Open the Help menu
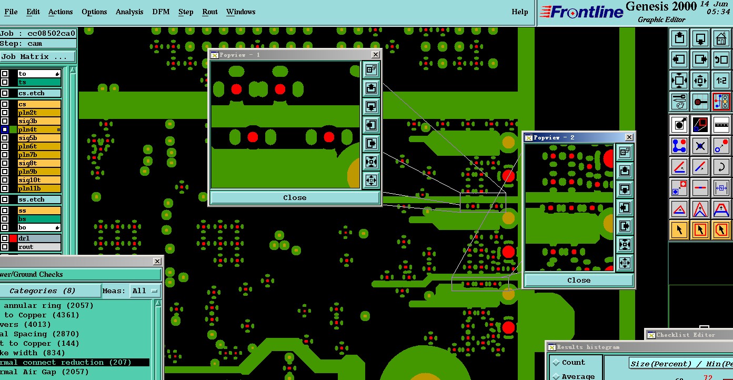 coord(520,12)
